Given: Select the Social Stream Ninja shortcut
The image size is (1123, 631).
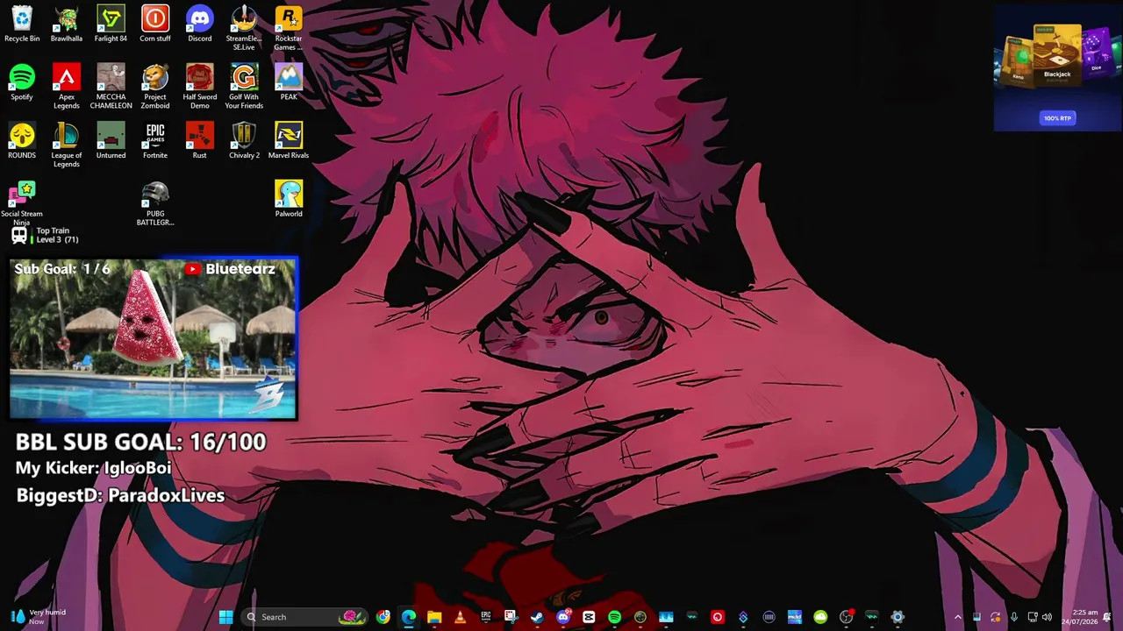Looking at the screenshot, I should [22, 203].
